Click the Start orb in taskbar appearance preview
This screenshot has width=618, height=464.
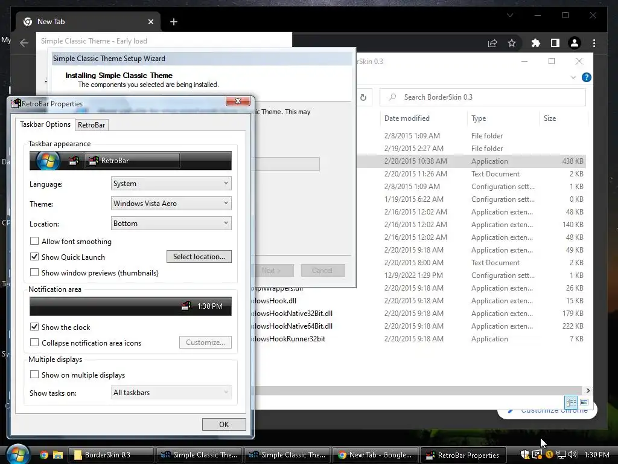point(48,161)
